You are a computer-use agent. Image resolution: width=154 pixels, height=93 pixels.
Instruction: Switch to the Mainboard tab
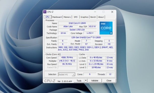(57, 17)
